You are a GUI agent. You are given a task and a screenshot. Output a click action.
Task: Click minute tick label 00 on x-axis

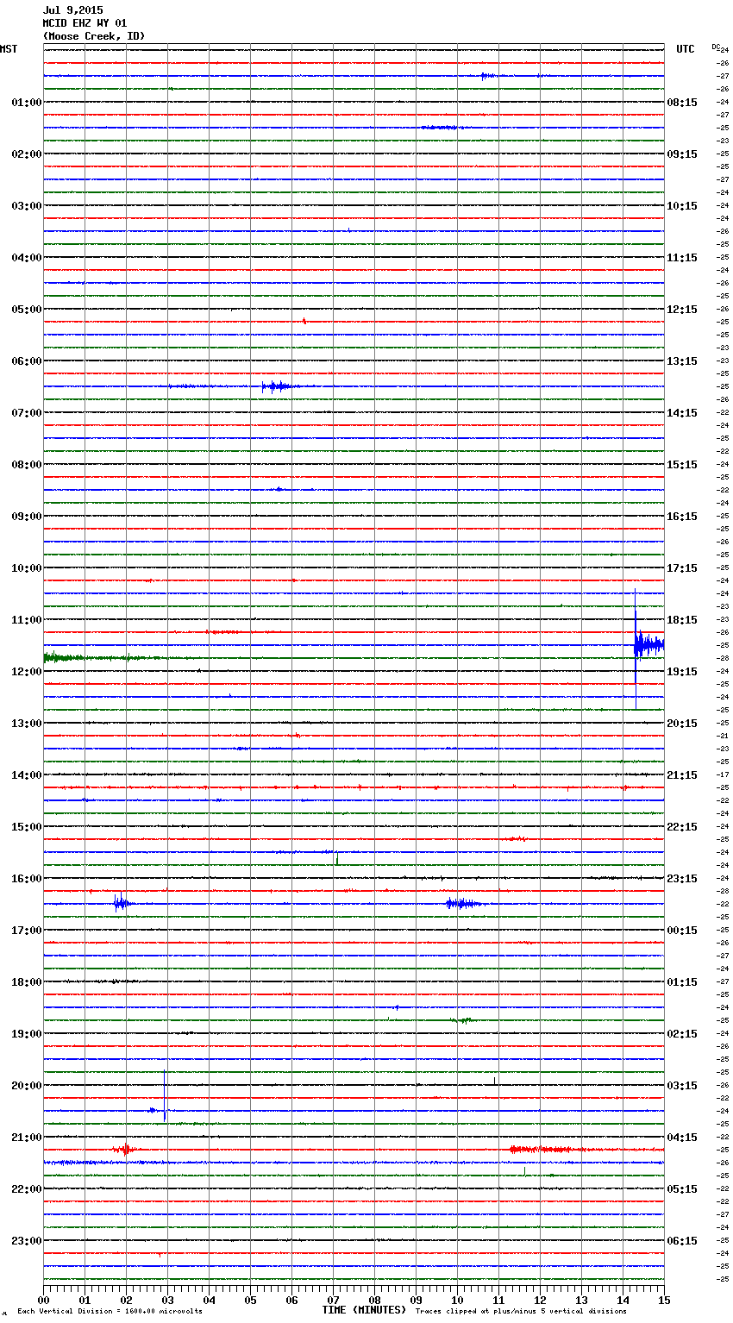pyautogui.click(x=43, y=1300)
